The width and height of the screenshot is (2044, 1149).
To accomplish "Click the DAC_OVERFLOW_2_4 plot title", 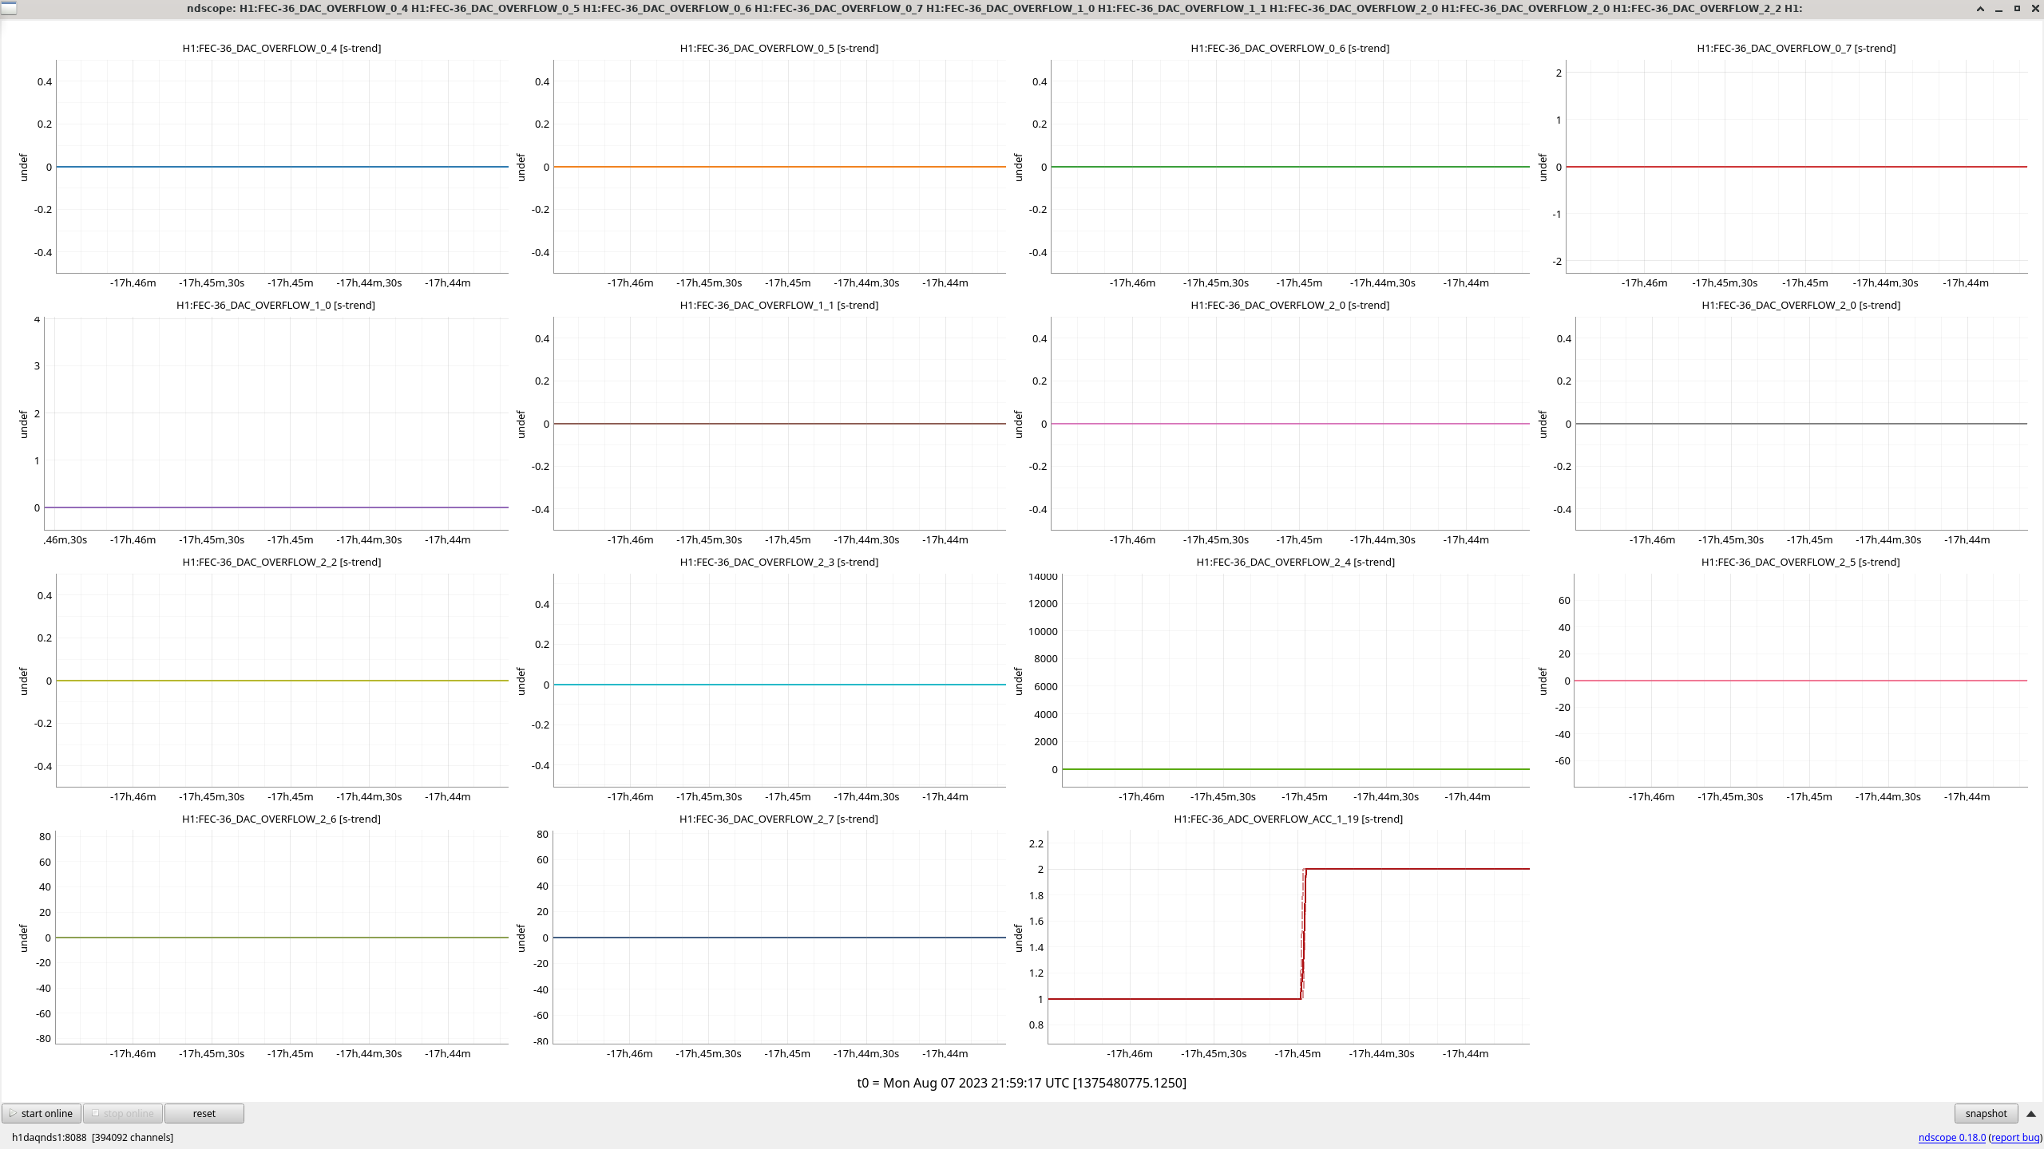I will pos(1295,562).
